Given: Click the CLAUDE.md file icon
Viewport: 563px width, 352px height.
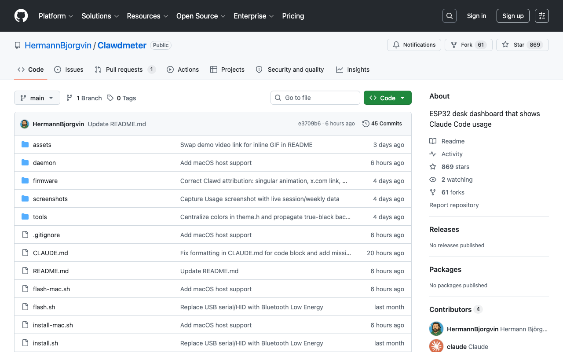Looking at the screenshot, I should click(25, 253).
